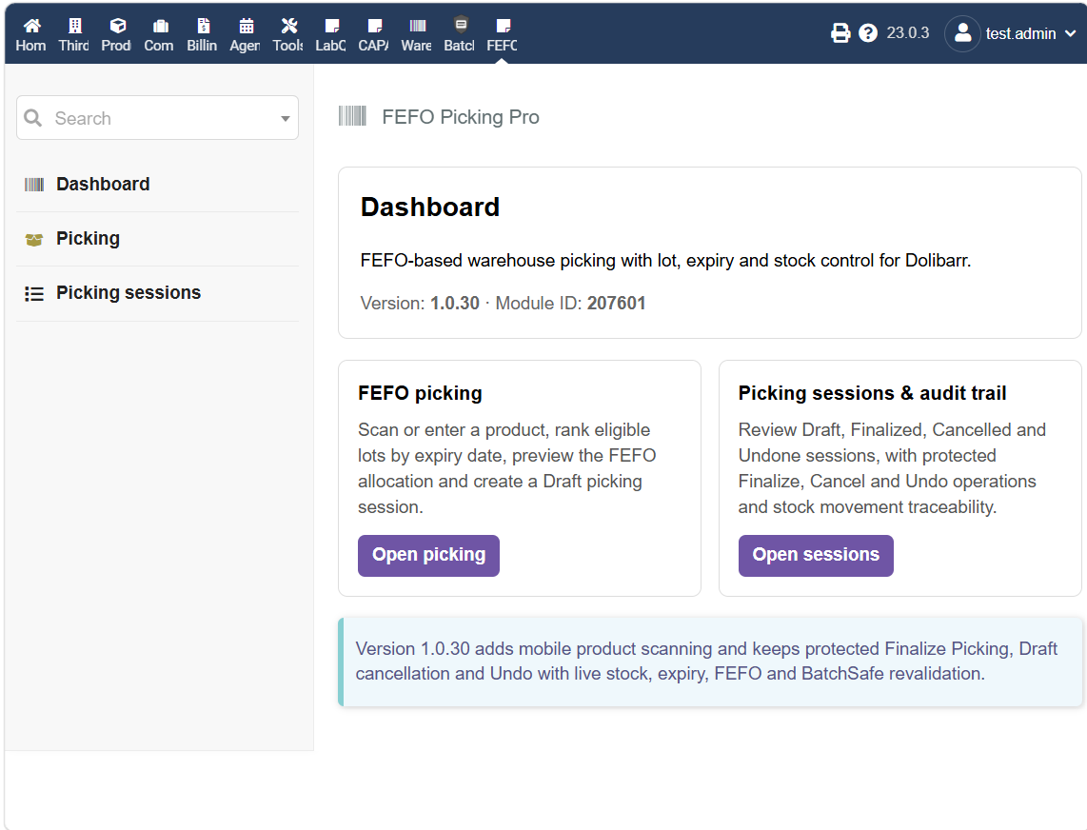This screenshot has height=830, width=1087.
Task: Expand the search box dropdown arrow
Action: pyautogui.click(x=285, y=119)
